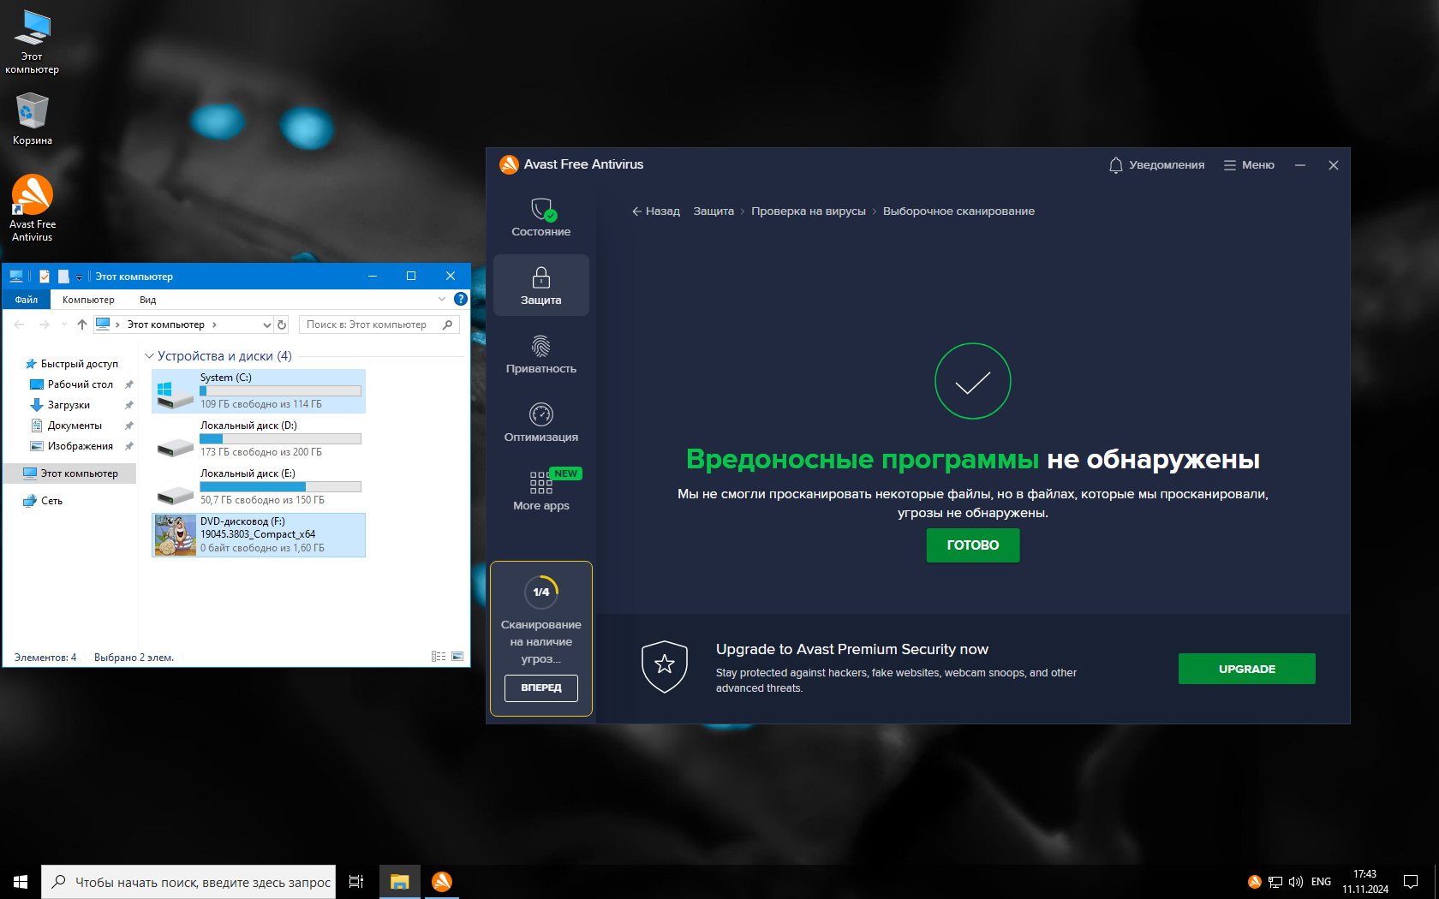The image size is (1439, 899).
Task: Click the volume tray icon
Action: click(x=1296, y=882)
